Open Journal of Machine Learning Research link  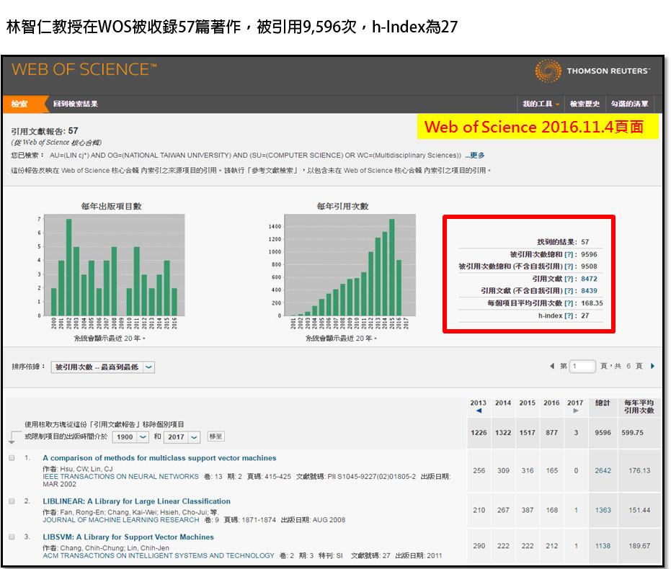point(121,520)
